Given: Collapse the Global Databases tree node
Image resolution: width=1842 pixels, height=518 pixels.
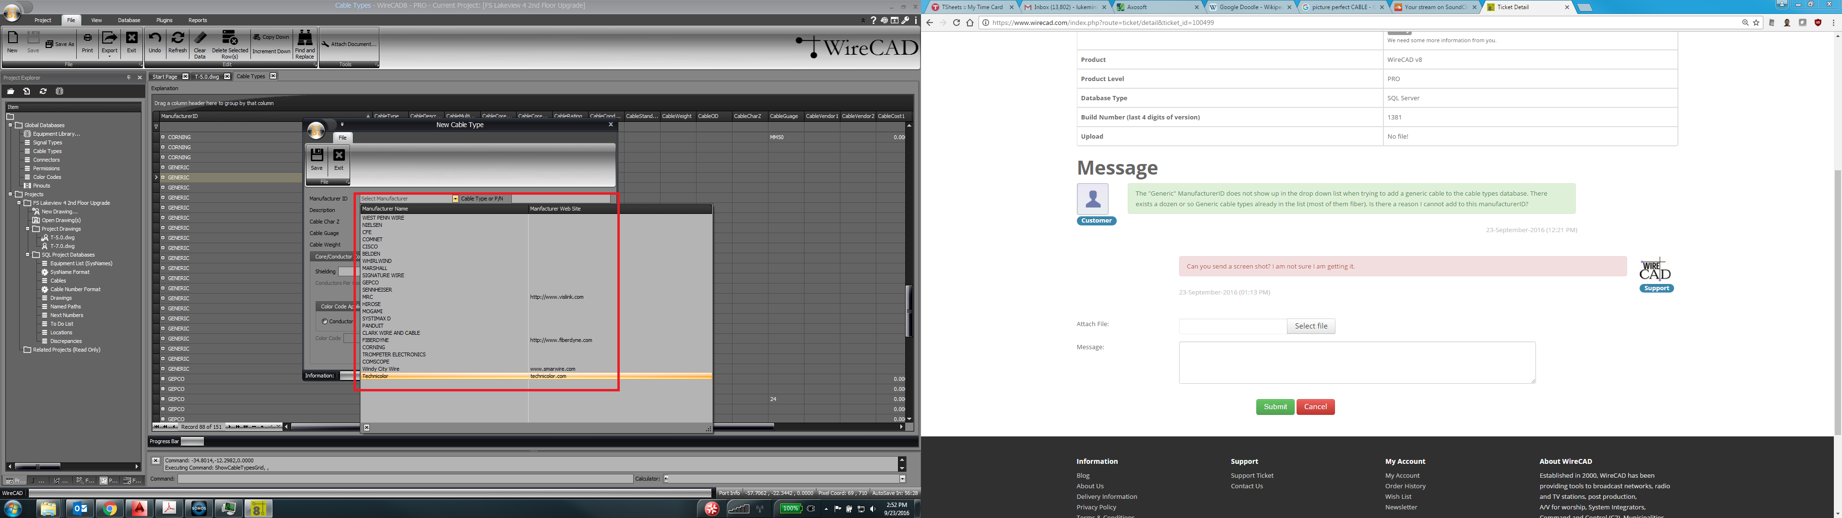Looking at the screenshot, I should [x=11, y=125].
